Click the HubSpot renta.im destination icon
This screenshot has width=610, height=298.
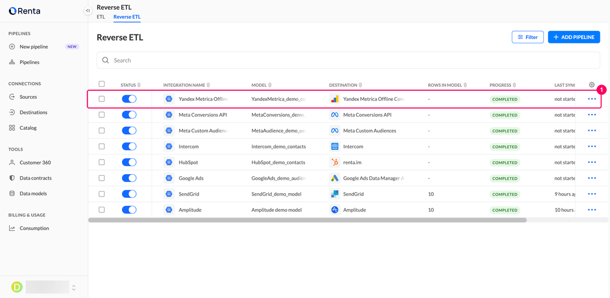coord(334,162)
